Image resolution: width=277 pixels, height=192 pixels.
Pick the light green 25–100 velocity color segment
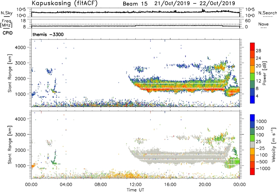252,138
